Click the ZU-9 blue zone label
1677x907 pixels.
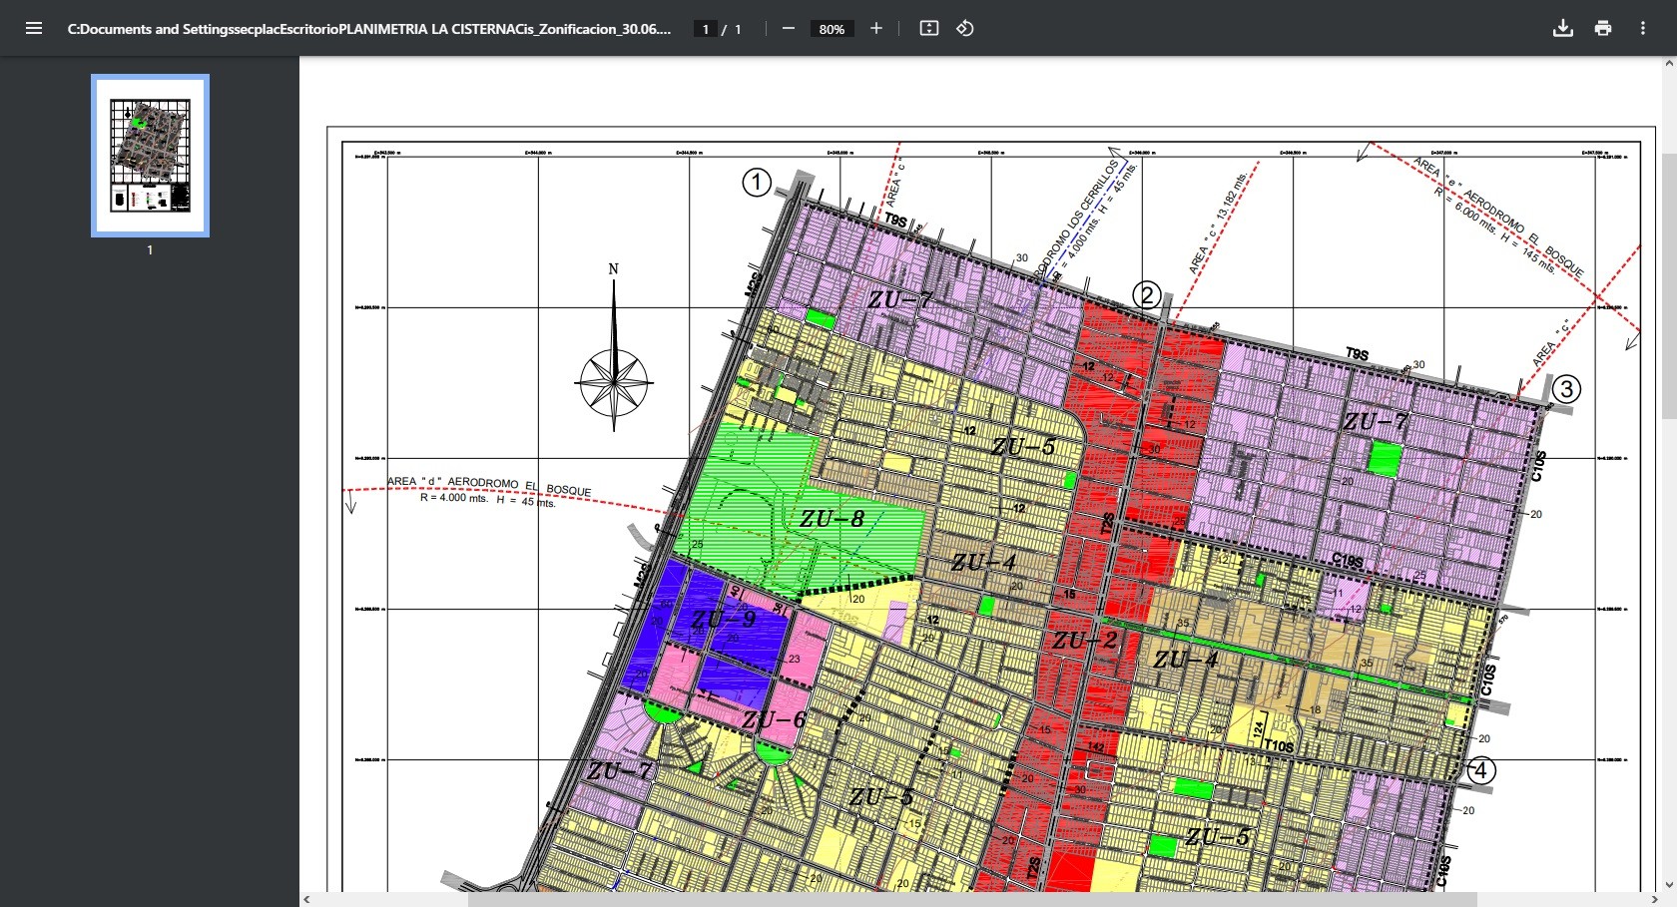[x=725, y=619]
